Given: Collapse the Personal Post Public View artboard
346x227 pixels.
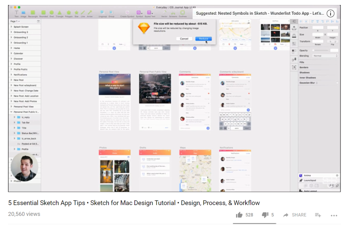Looking at the screenshot, I should pos(11,112).
